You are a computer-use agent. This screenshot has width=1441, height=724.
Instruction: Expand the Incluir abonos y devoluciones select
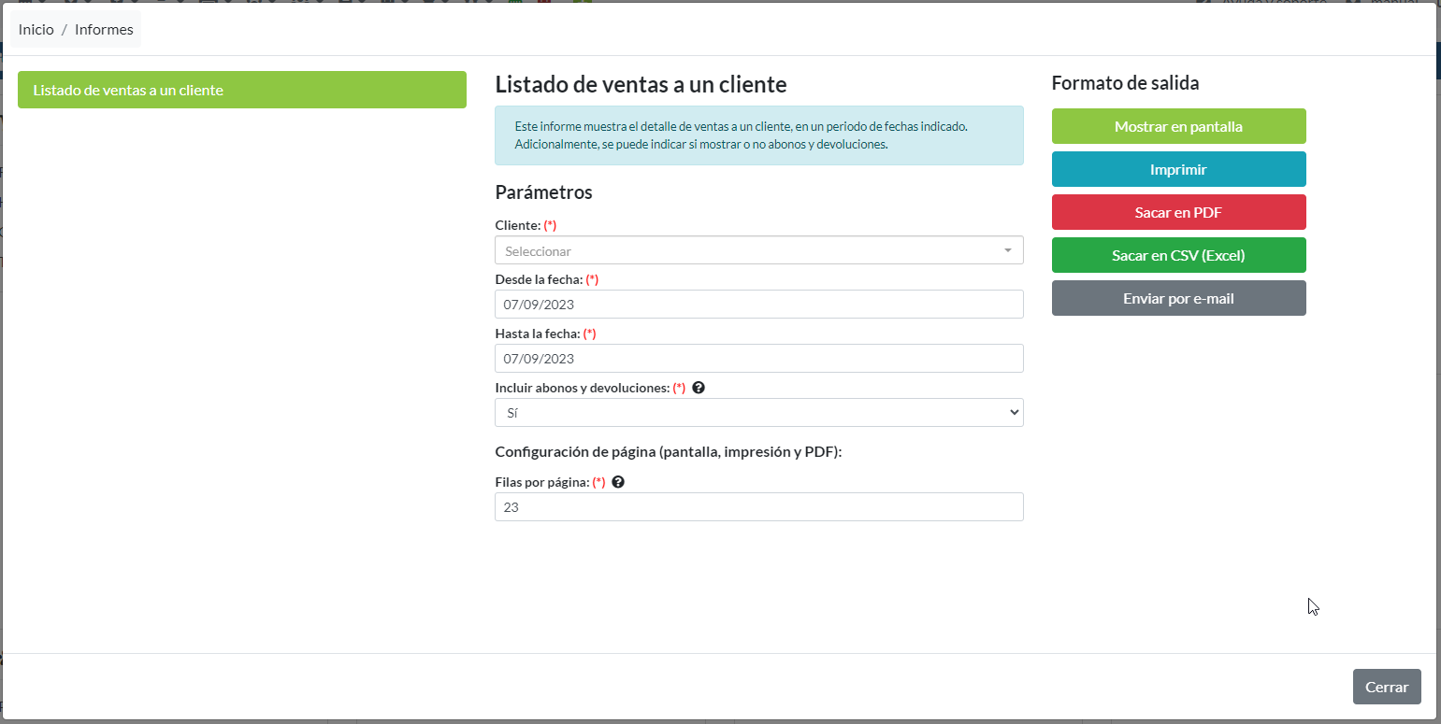click(x=758, y=413)
